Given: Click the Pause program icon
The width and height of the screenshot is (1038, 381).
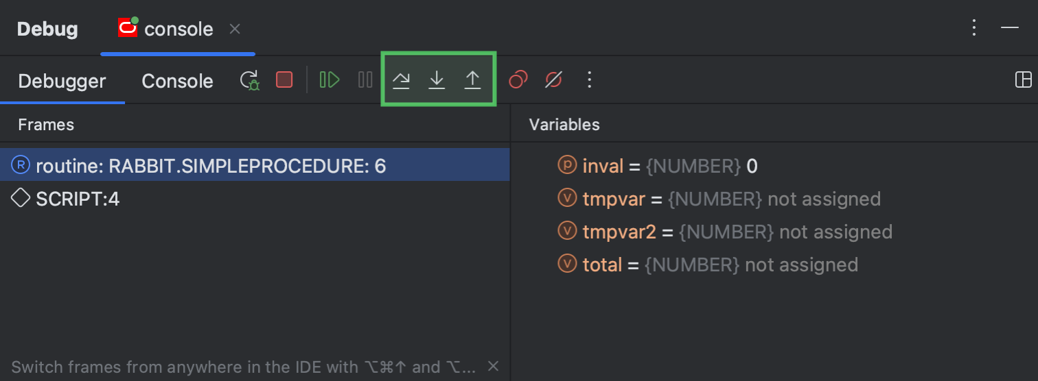Looking at the screenshot, I should point(365,80).
